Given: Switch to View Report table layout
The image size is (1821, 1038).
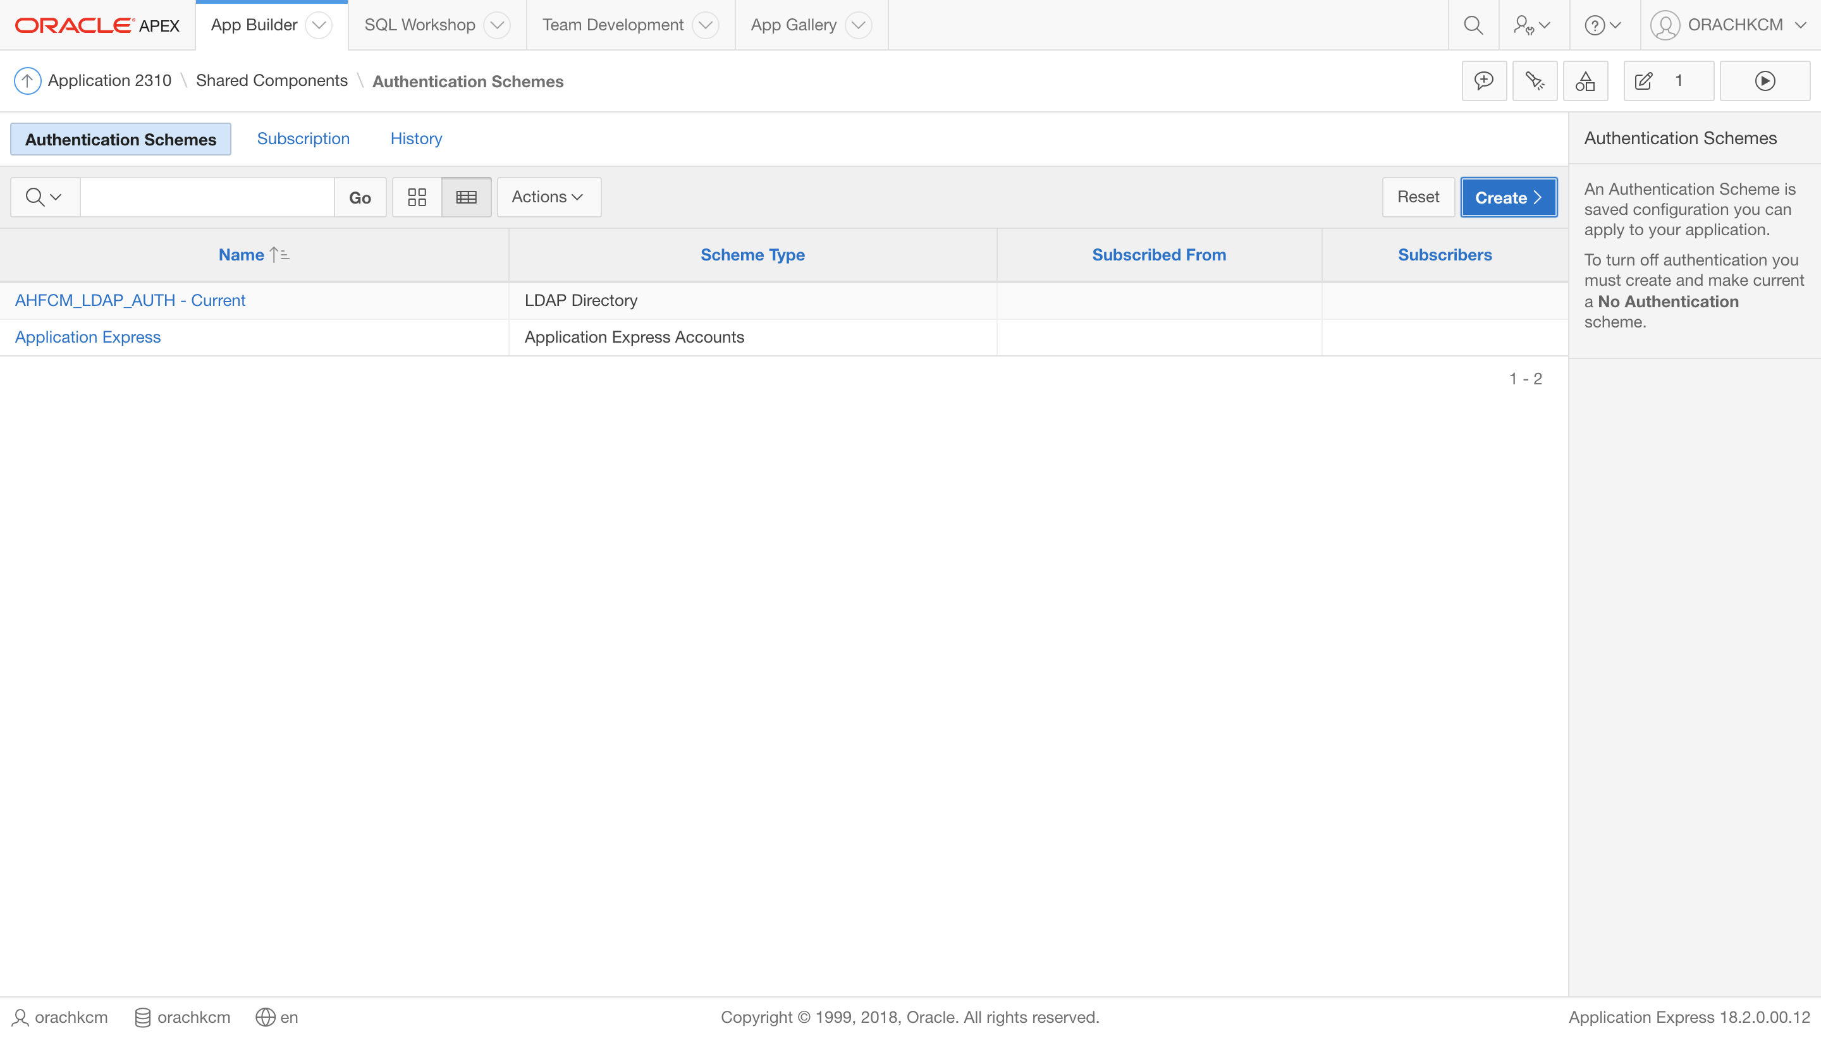Looking at the screenshot, I should [x=466, y=197].
